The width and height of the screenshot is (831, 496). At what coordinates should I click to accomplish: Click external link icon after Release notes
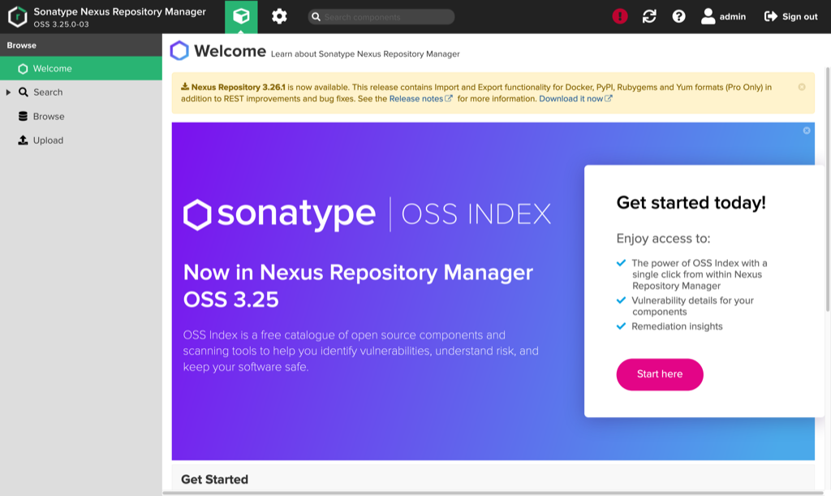click(x=448, y=98)
